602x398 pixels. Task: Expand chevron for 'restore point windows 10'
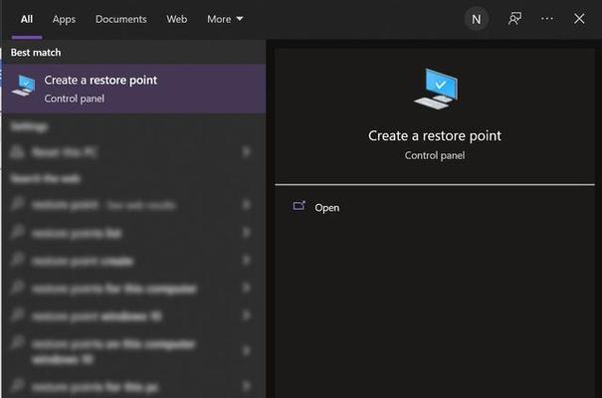[x=246, y=315]
